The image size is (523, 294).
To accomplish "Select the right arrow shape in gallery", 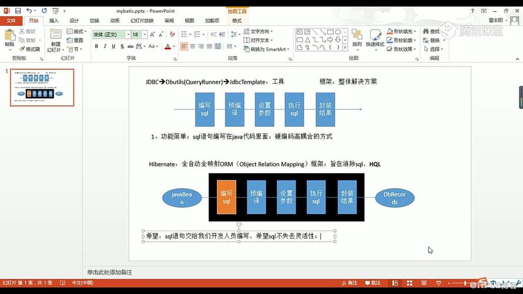I will (330, 40).
